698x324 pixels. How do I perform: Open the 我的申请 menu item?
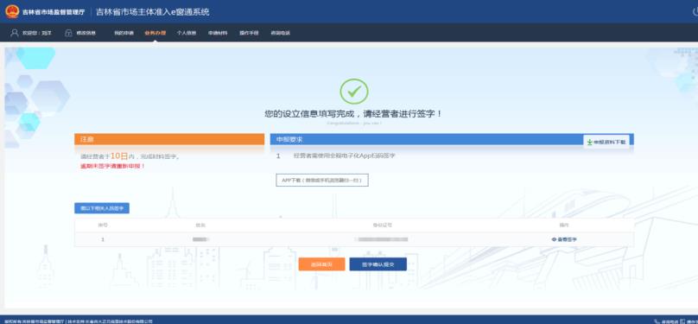[x=124, y=33]
